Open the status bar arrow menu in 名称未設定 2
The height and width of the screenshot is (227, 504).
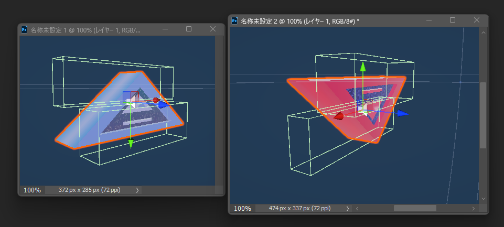point(348,208)
